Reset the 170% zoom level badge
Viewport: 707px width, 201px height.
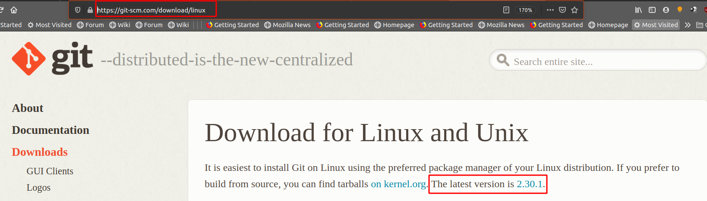pyautogui.click(x=525, y=10)
